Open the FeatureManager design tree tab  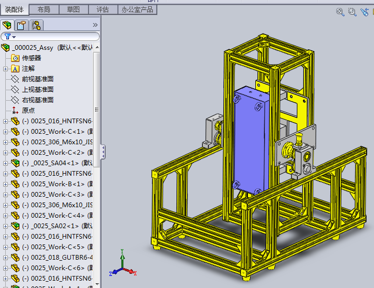pyautogui.click(x=7, y=25)
